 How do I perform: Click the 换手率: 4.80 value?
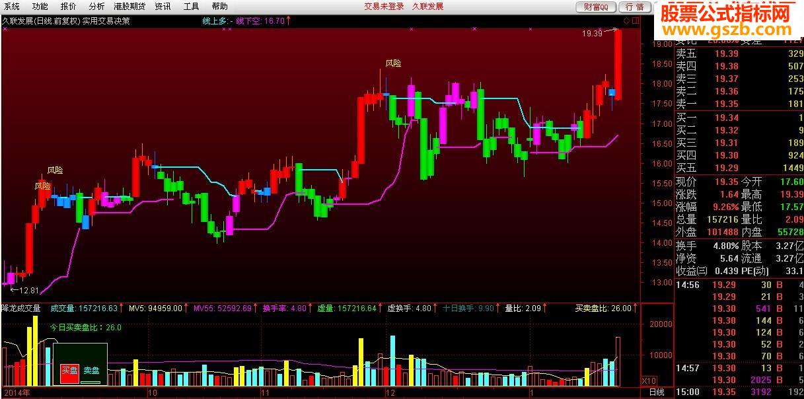point(285,308)
